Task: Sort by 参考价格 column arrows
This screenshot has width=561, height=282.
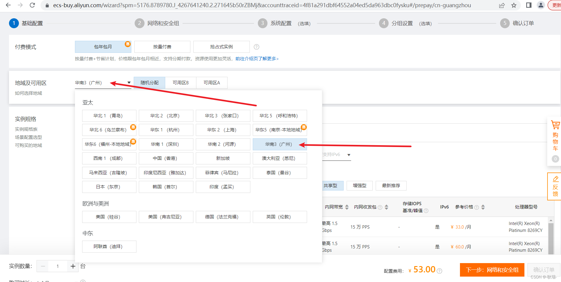Action: (x=483, y=207)
